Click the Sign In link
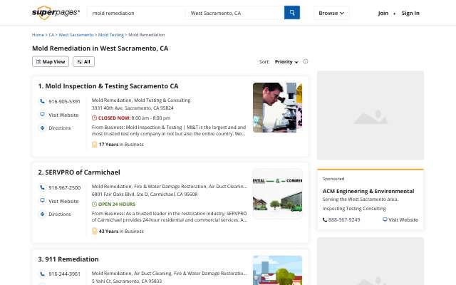 410,13
